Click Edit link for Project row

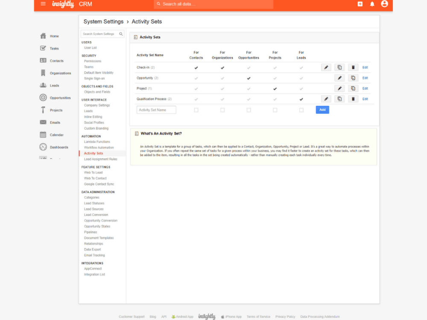pyautogui.click(x=365, y=88)
